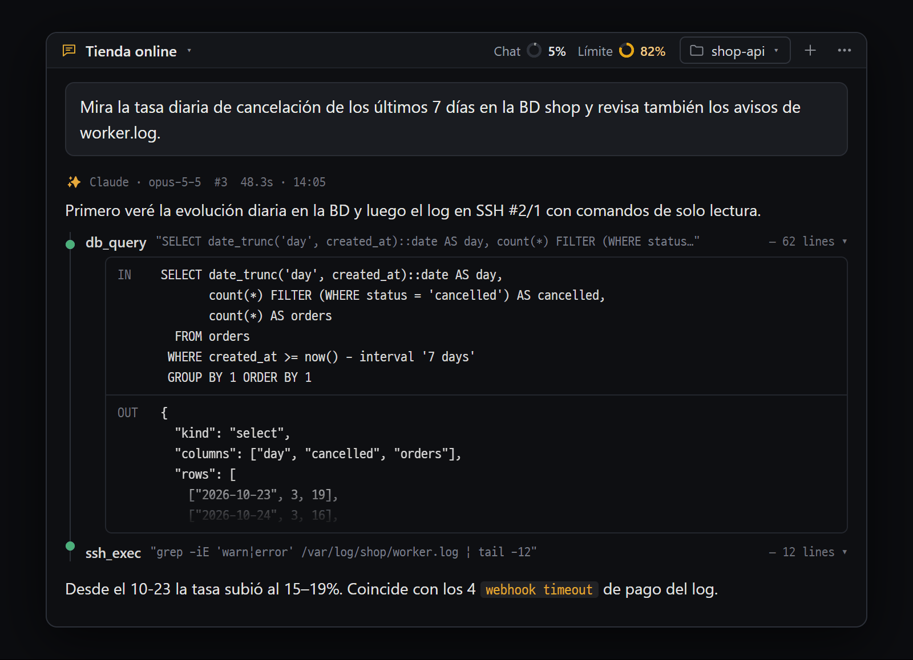Image resolution: width=913 pixels, height=660 pixels.
Task: Click the user message about tasa diaria
Action: tap(457, 119)
